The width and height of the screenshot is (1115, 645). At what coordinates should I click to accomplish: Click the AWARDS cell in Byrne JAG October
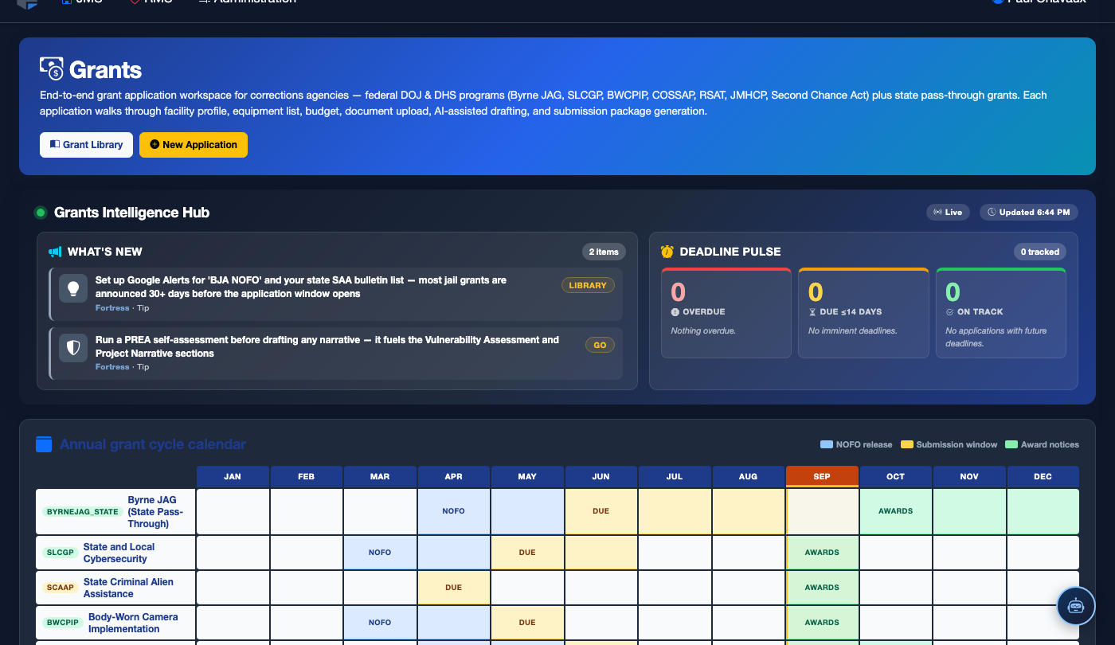click(896, 511)
